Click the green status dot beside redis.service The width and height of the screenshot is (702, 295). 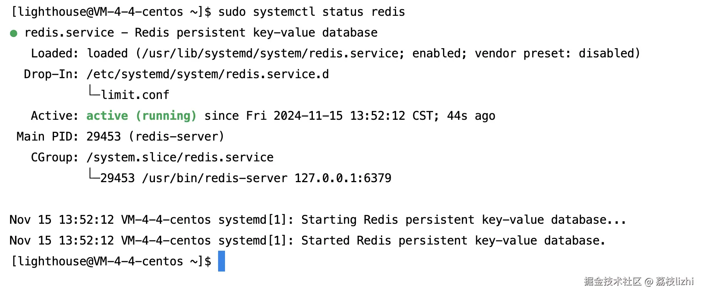point(13,34)
